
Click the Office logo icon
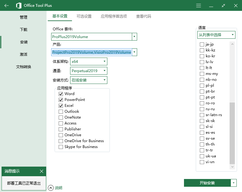19,6
